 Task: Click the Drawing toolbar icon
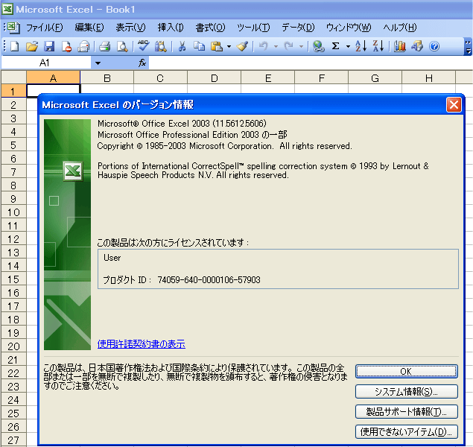coord(417,46)
